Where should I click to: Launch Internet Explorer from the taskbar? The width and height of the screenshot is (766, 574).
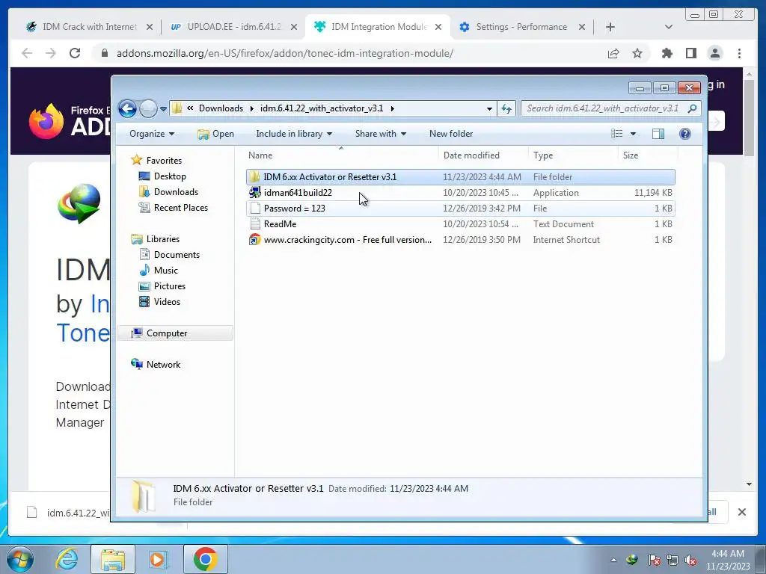point(67,559)
